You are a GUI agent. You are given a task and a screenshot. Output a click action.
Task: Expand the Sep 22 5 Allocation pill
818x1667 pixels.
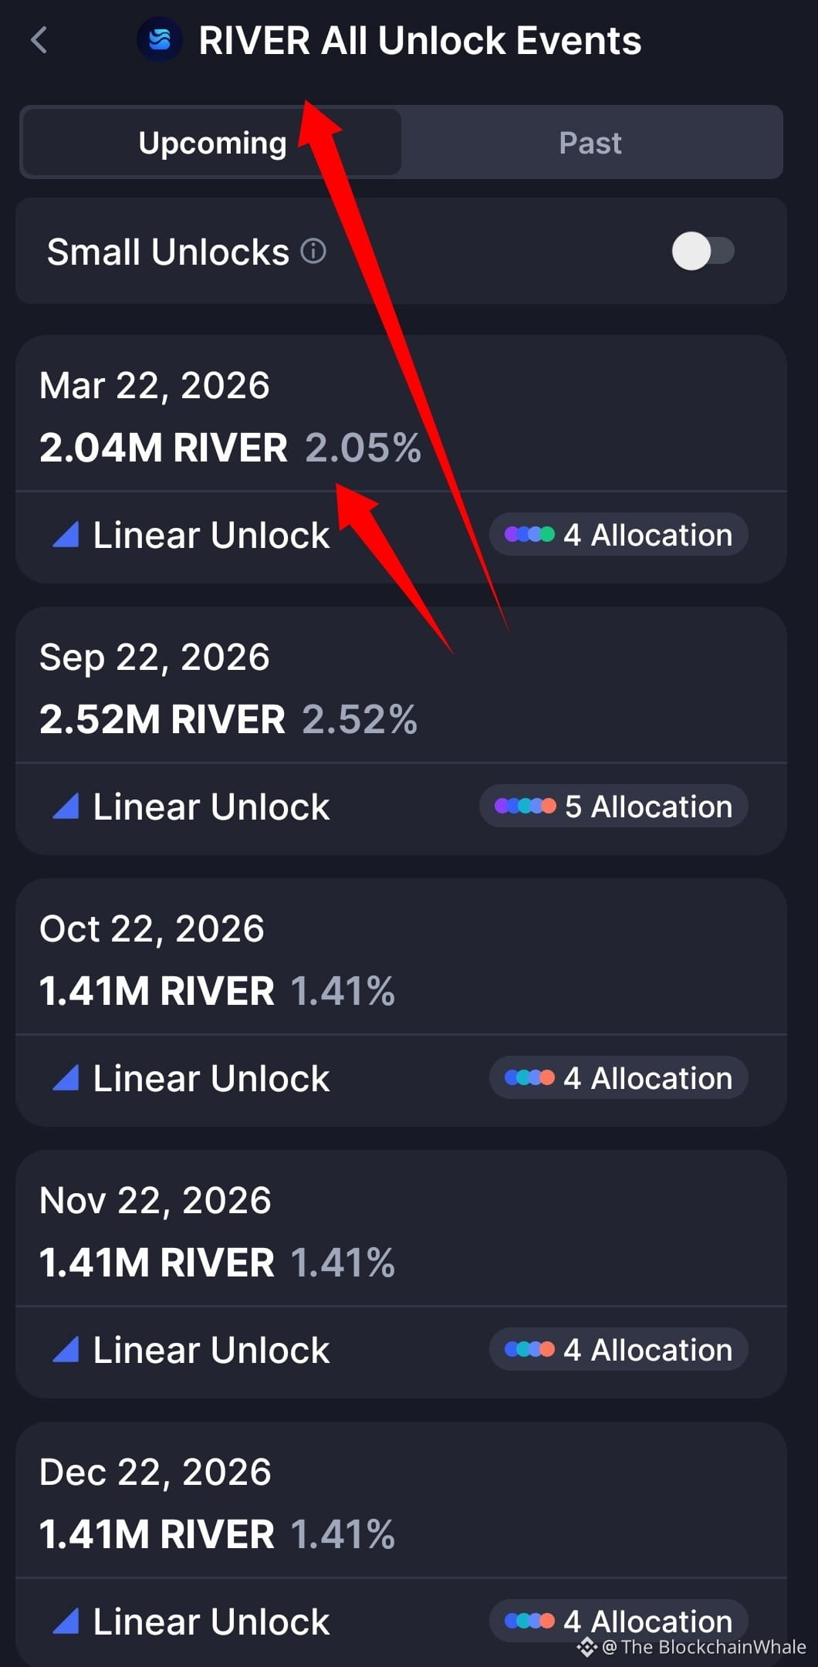[613, 806]
